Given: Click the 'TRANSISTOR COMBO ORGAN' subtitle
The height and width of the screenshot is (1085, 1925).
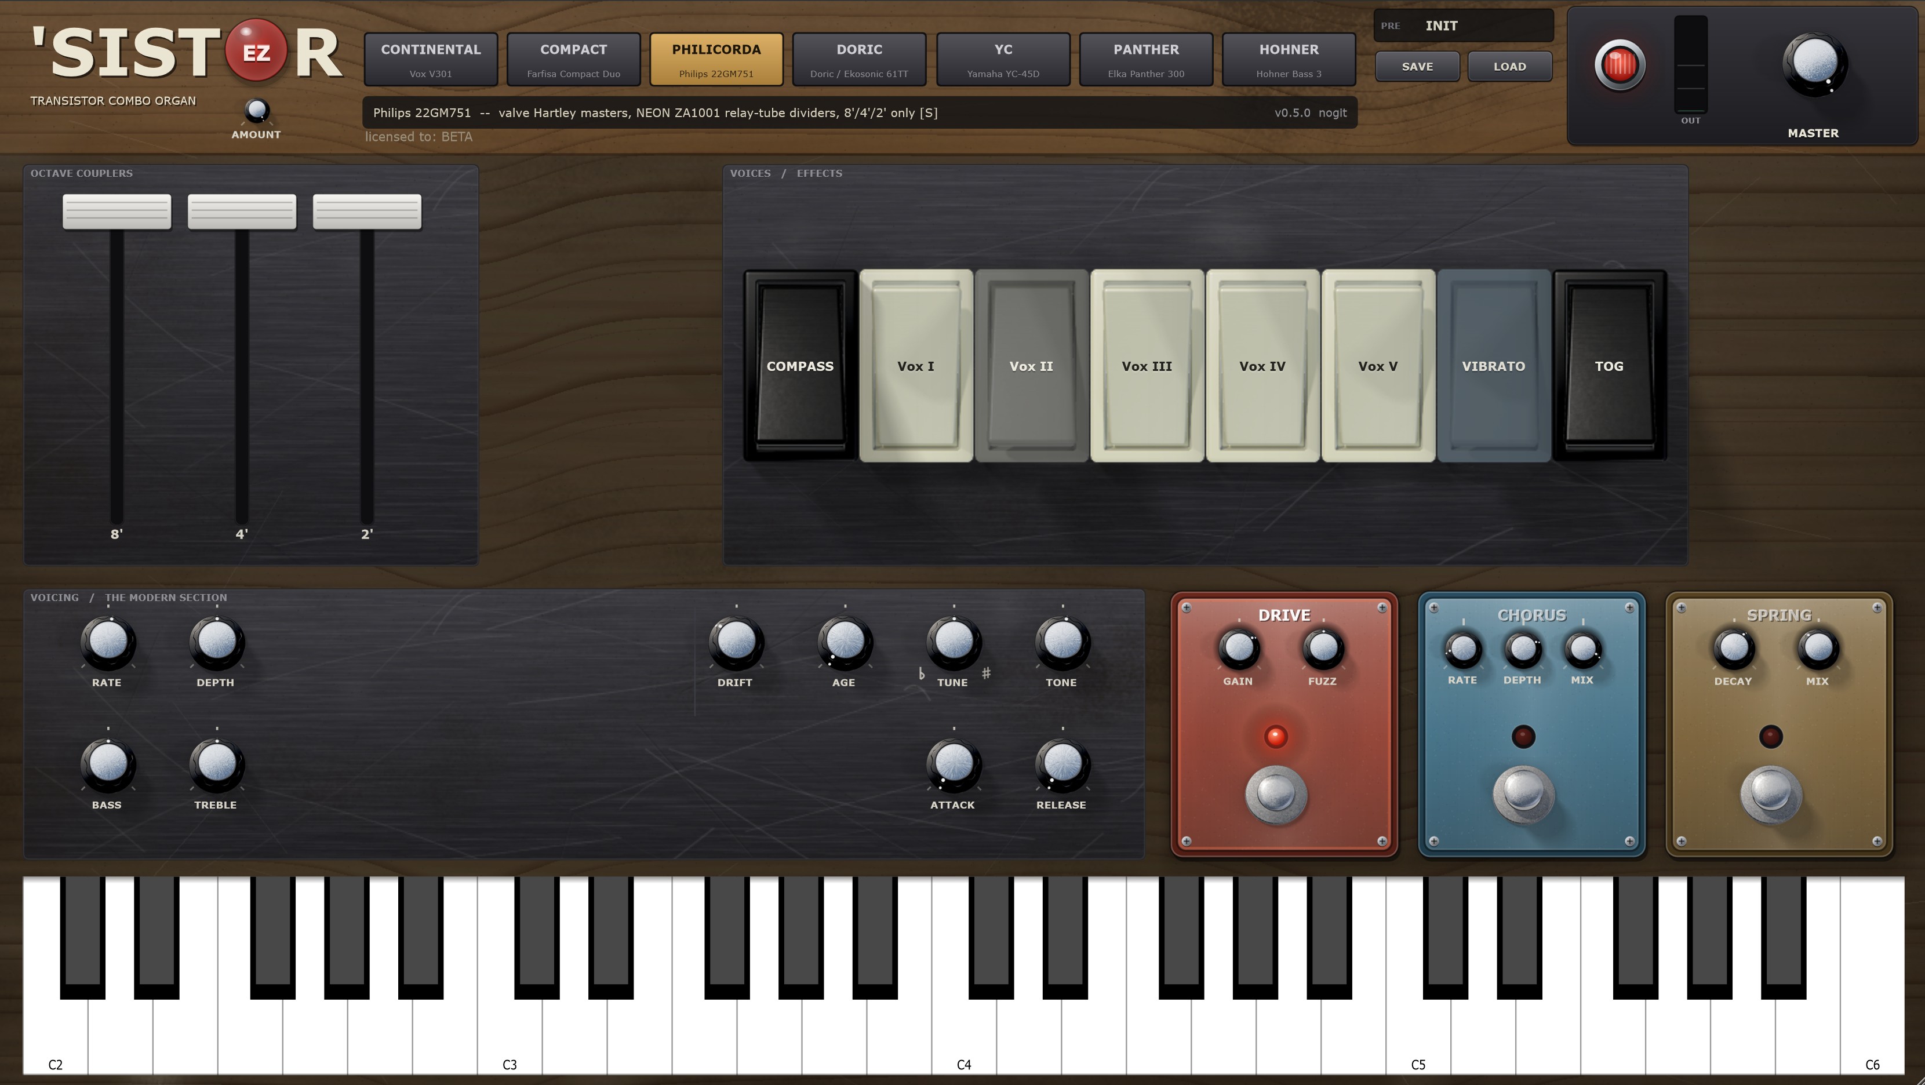Looking at the screenshot, I should tap(113, 101).
